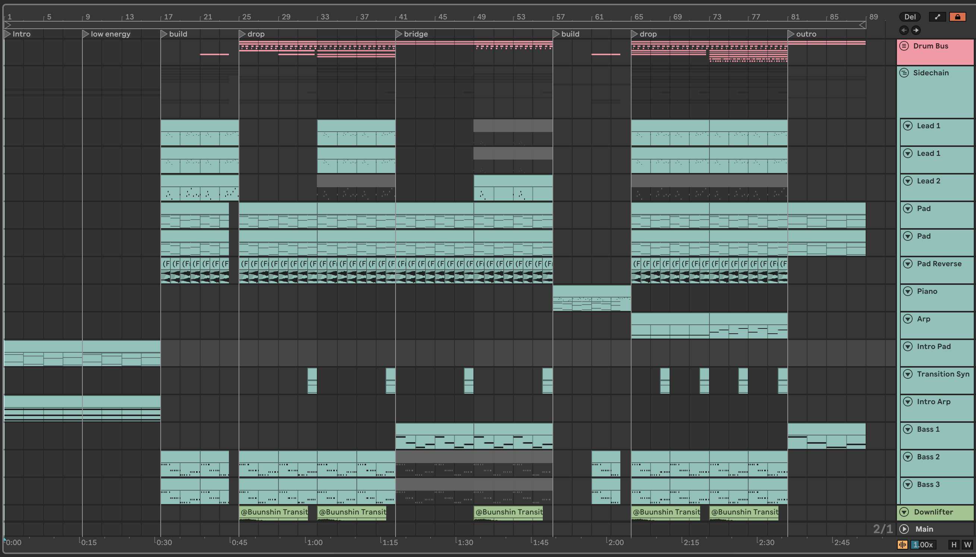Select the Bass 2 clip at bar 61
Screen dimensions: 976x557
tap(606, 463)
